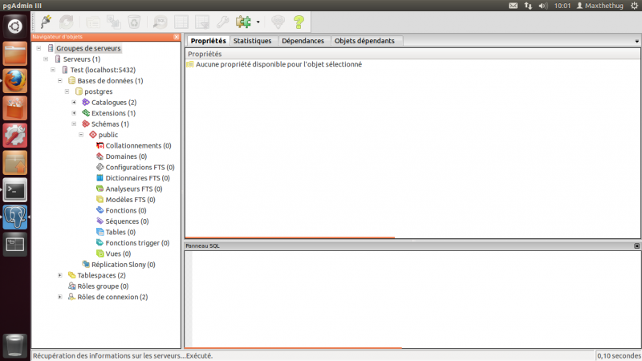Click the add server connection plug icon
642x361 pixels.
pyautogui.click(x=46, y=22)
